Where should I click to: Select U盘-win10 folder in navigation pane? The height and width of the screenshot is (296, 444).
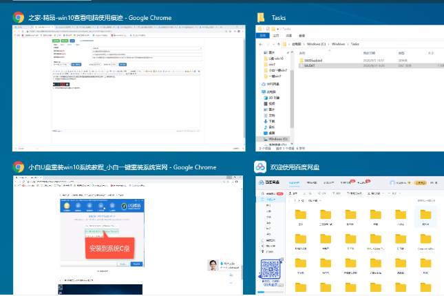[274, 59]
